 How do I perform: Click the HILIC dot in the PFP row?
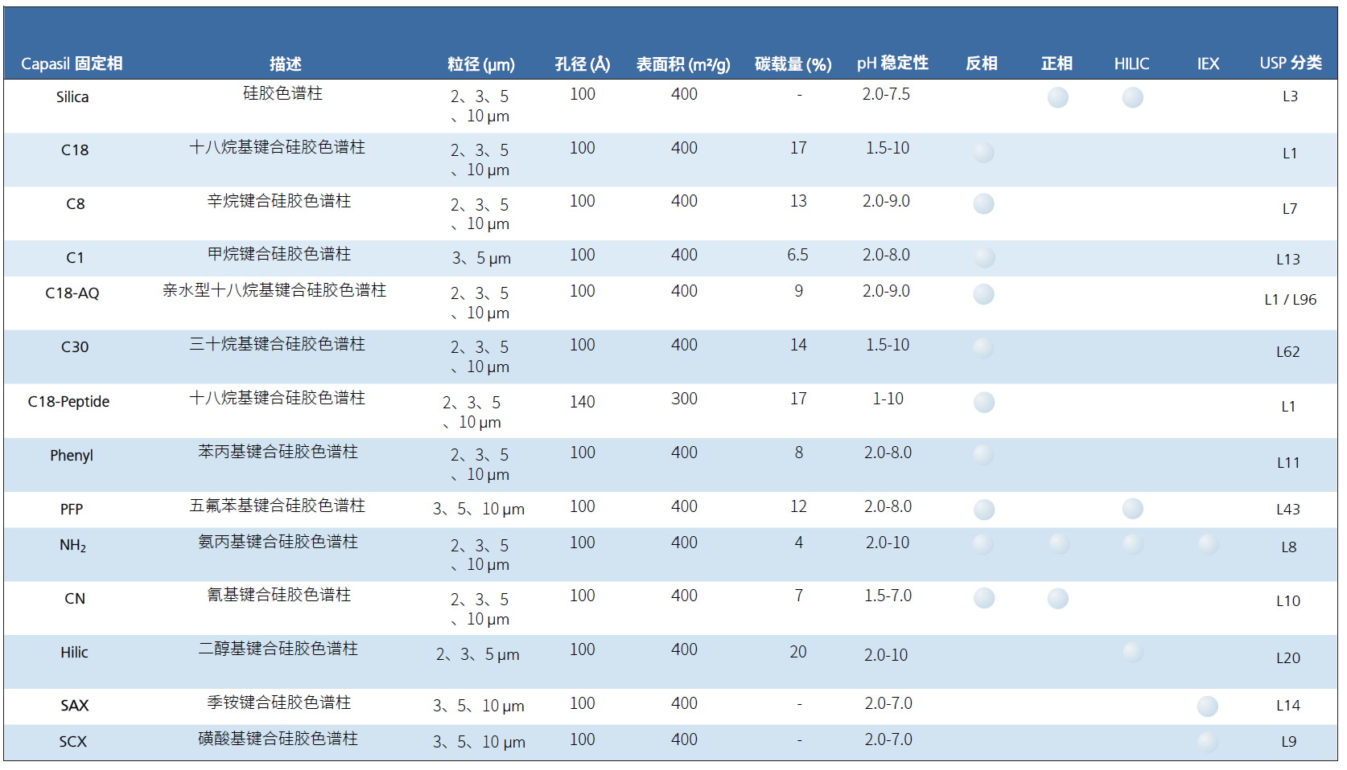point(1132,509)
